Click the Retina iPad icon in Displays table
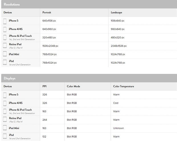 click(5, 119)
